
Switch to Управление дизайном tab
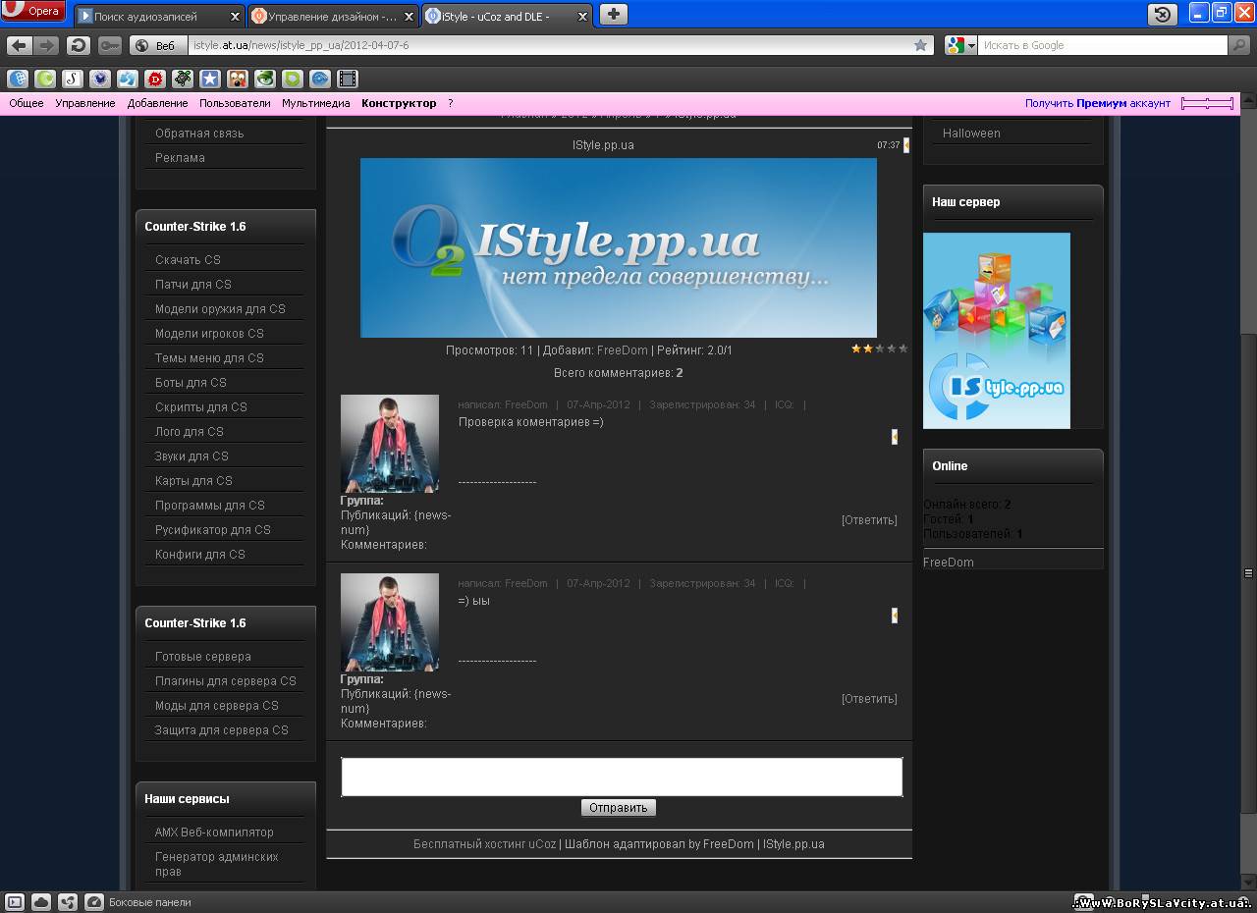(333, 16)
